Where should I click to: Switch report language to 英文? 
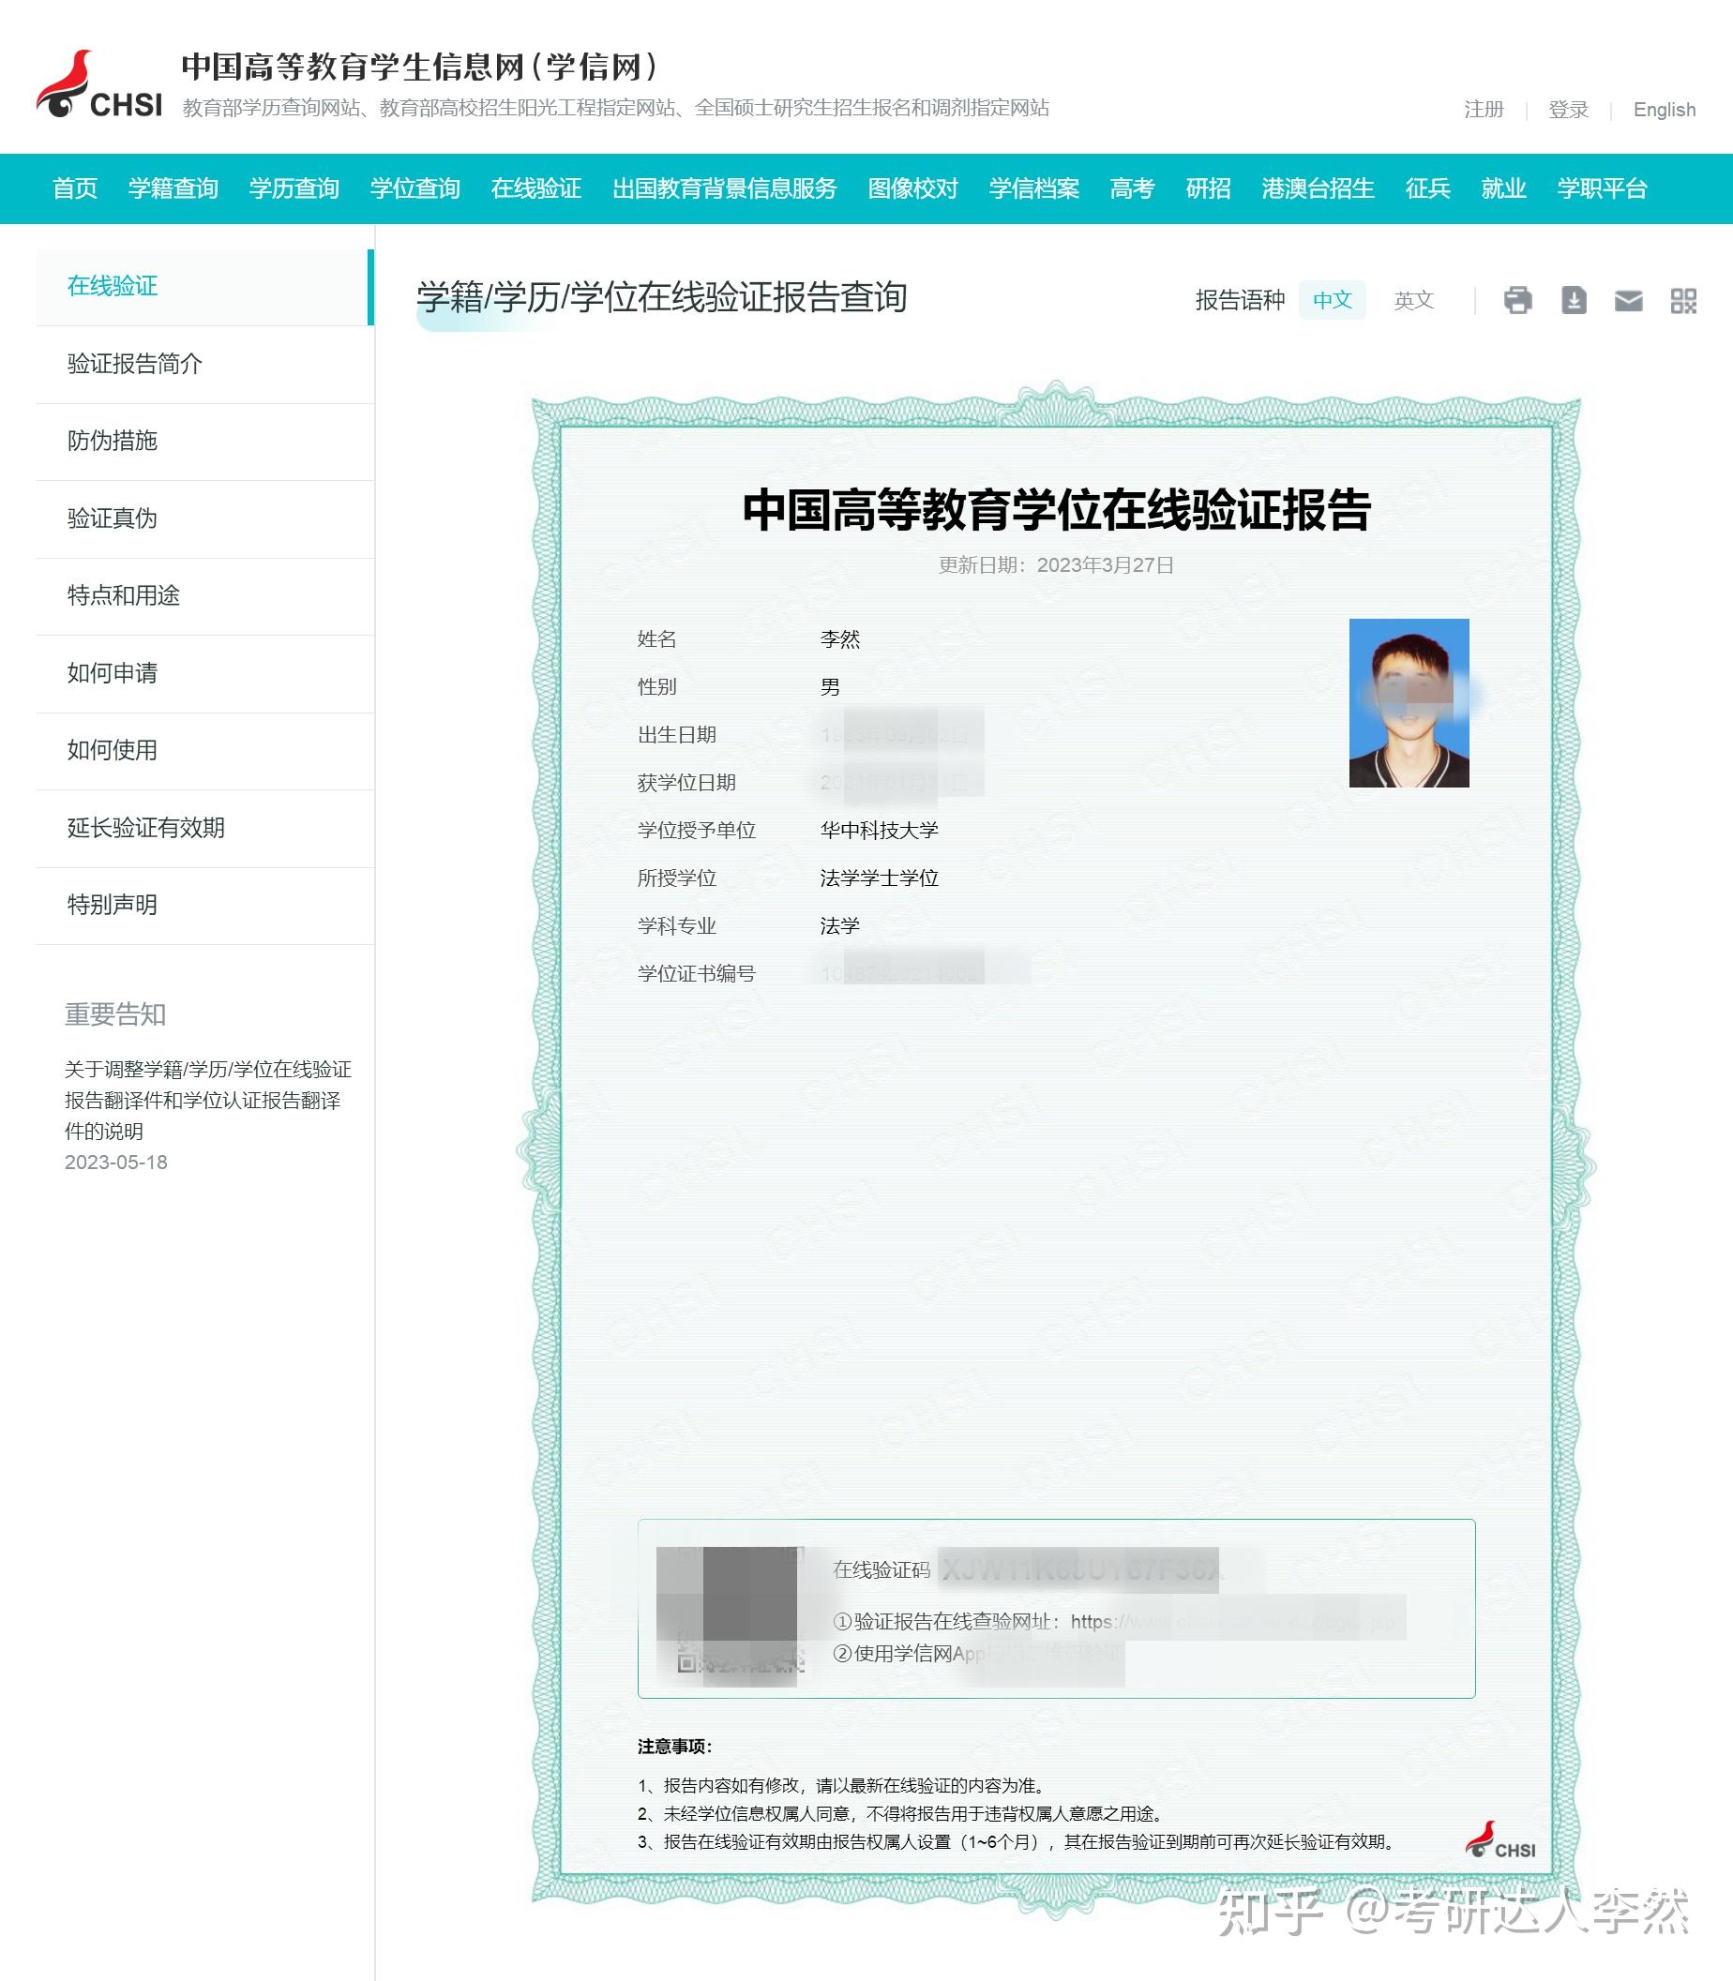coord(1413,300)
